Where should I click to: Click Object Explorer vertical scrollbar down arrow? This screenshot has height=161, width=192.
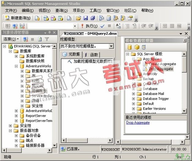pos(55,145)
